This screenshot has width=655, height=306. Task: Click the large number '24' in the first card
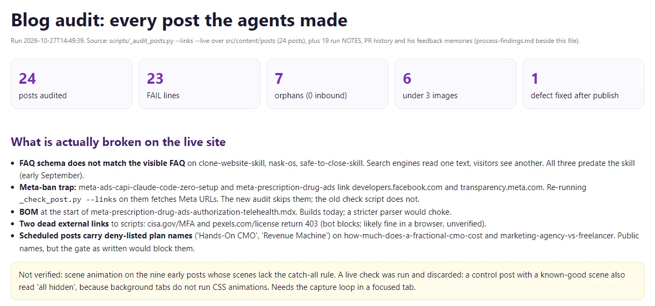pos(27,78)
